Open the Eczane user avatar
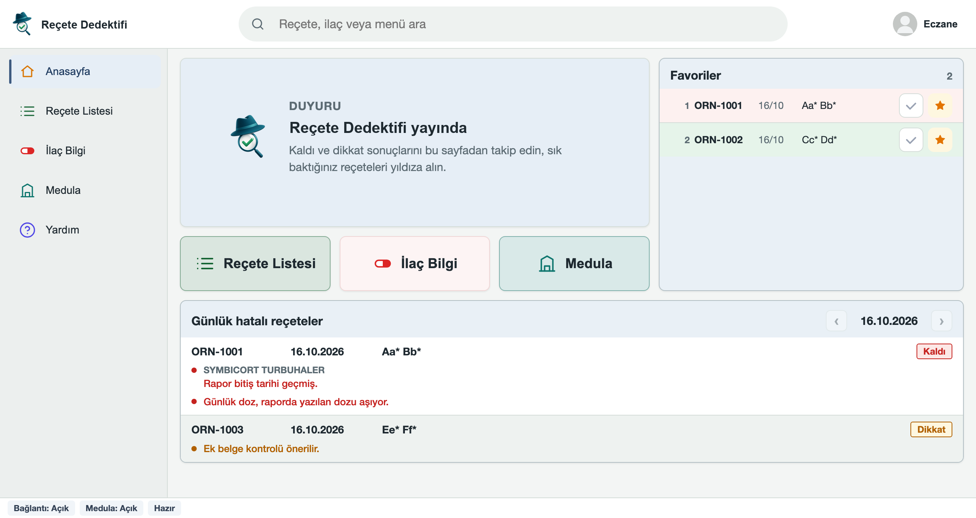Screen dimensions: 976x518 [904, 24]
